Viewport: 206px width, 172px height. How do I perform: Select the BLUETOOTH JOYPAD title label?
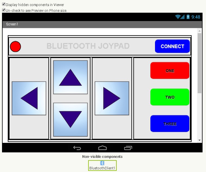[x=88, y=46]
